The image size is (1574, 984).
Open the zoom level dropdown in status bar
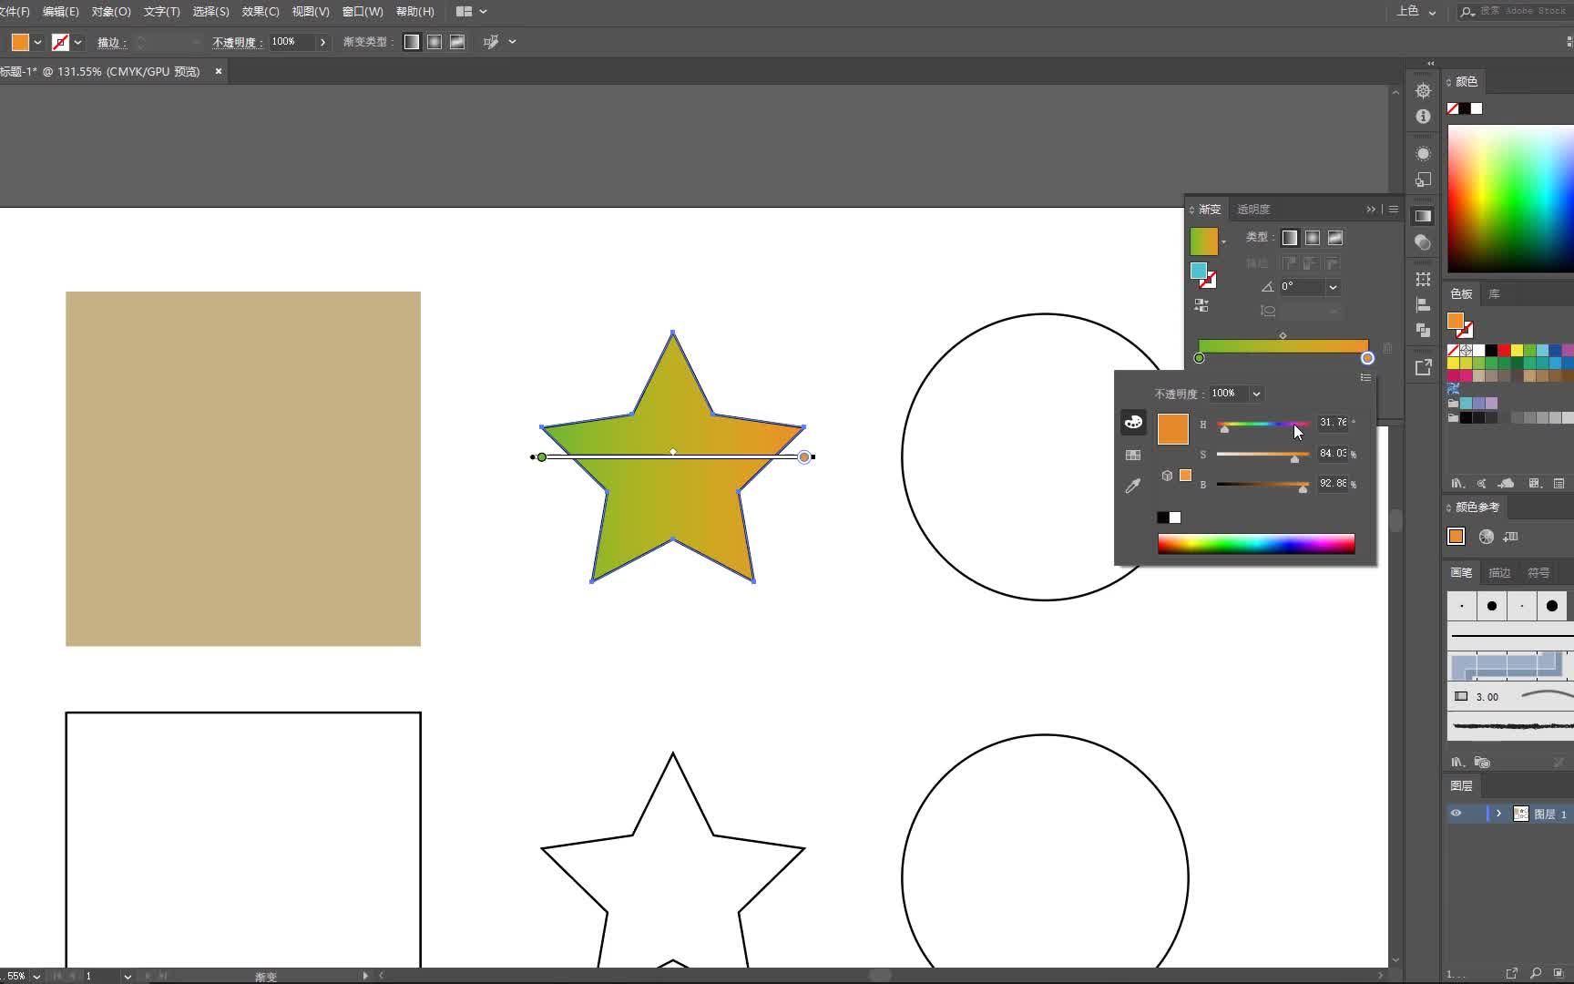click(x=36, y=976)
